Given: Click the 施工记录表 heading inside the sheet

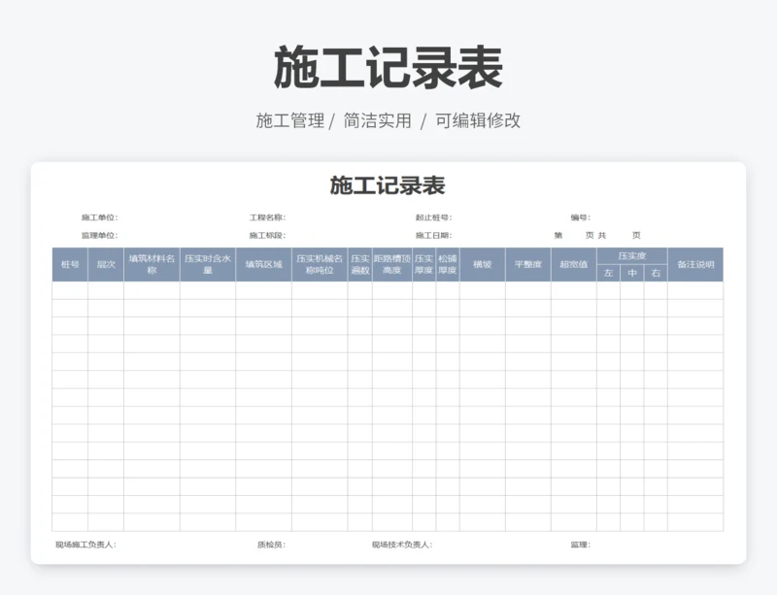Looking at the screenshot, I should click(388, 185).
